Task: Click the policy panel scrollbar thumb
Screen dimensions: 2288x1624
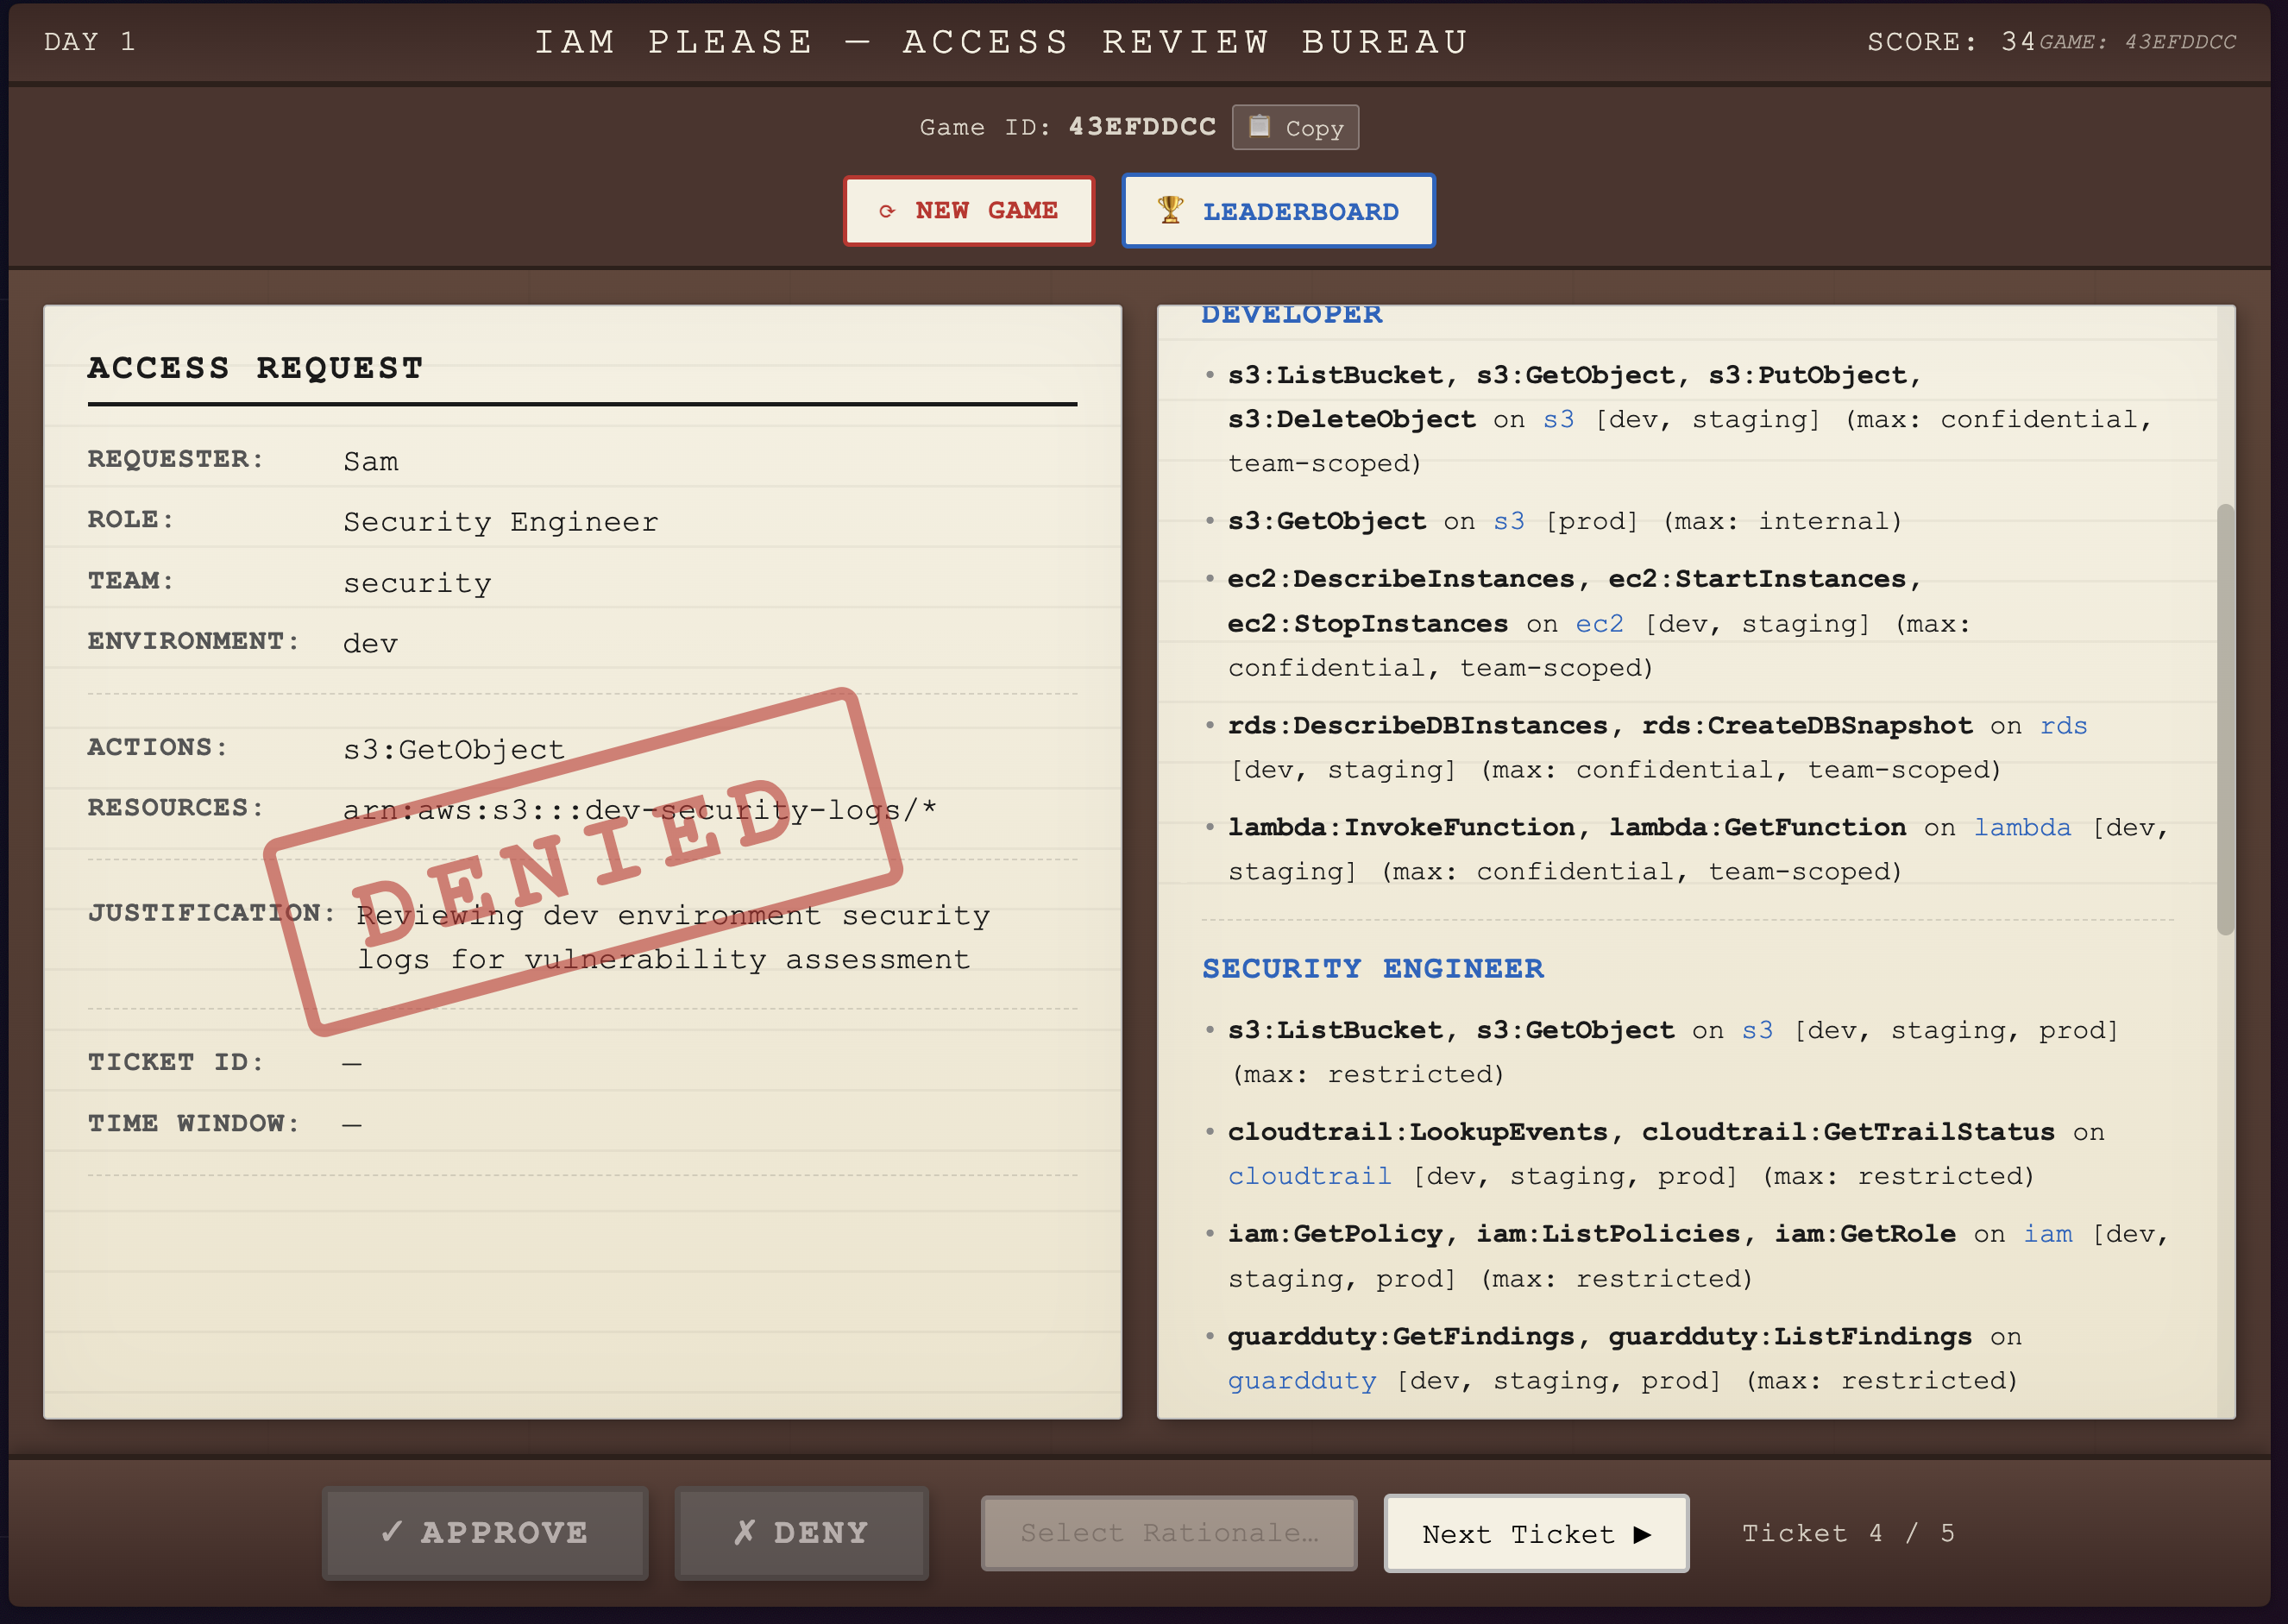Action: pos(2224,720)
